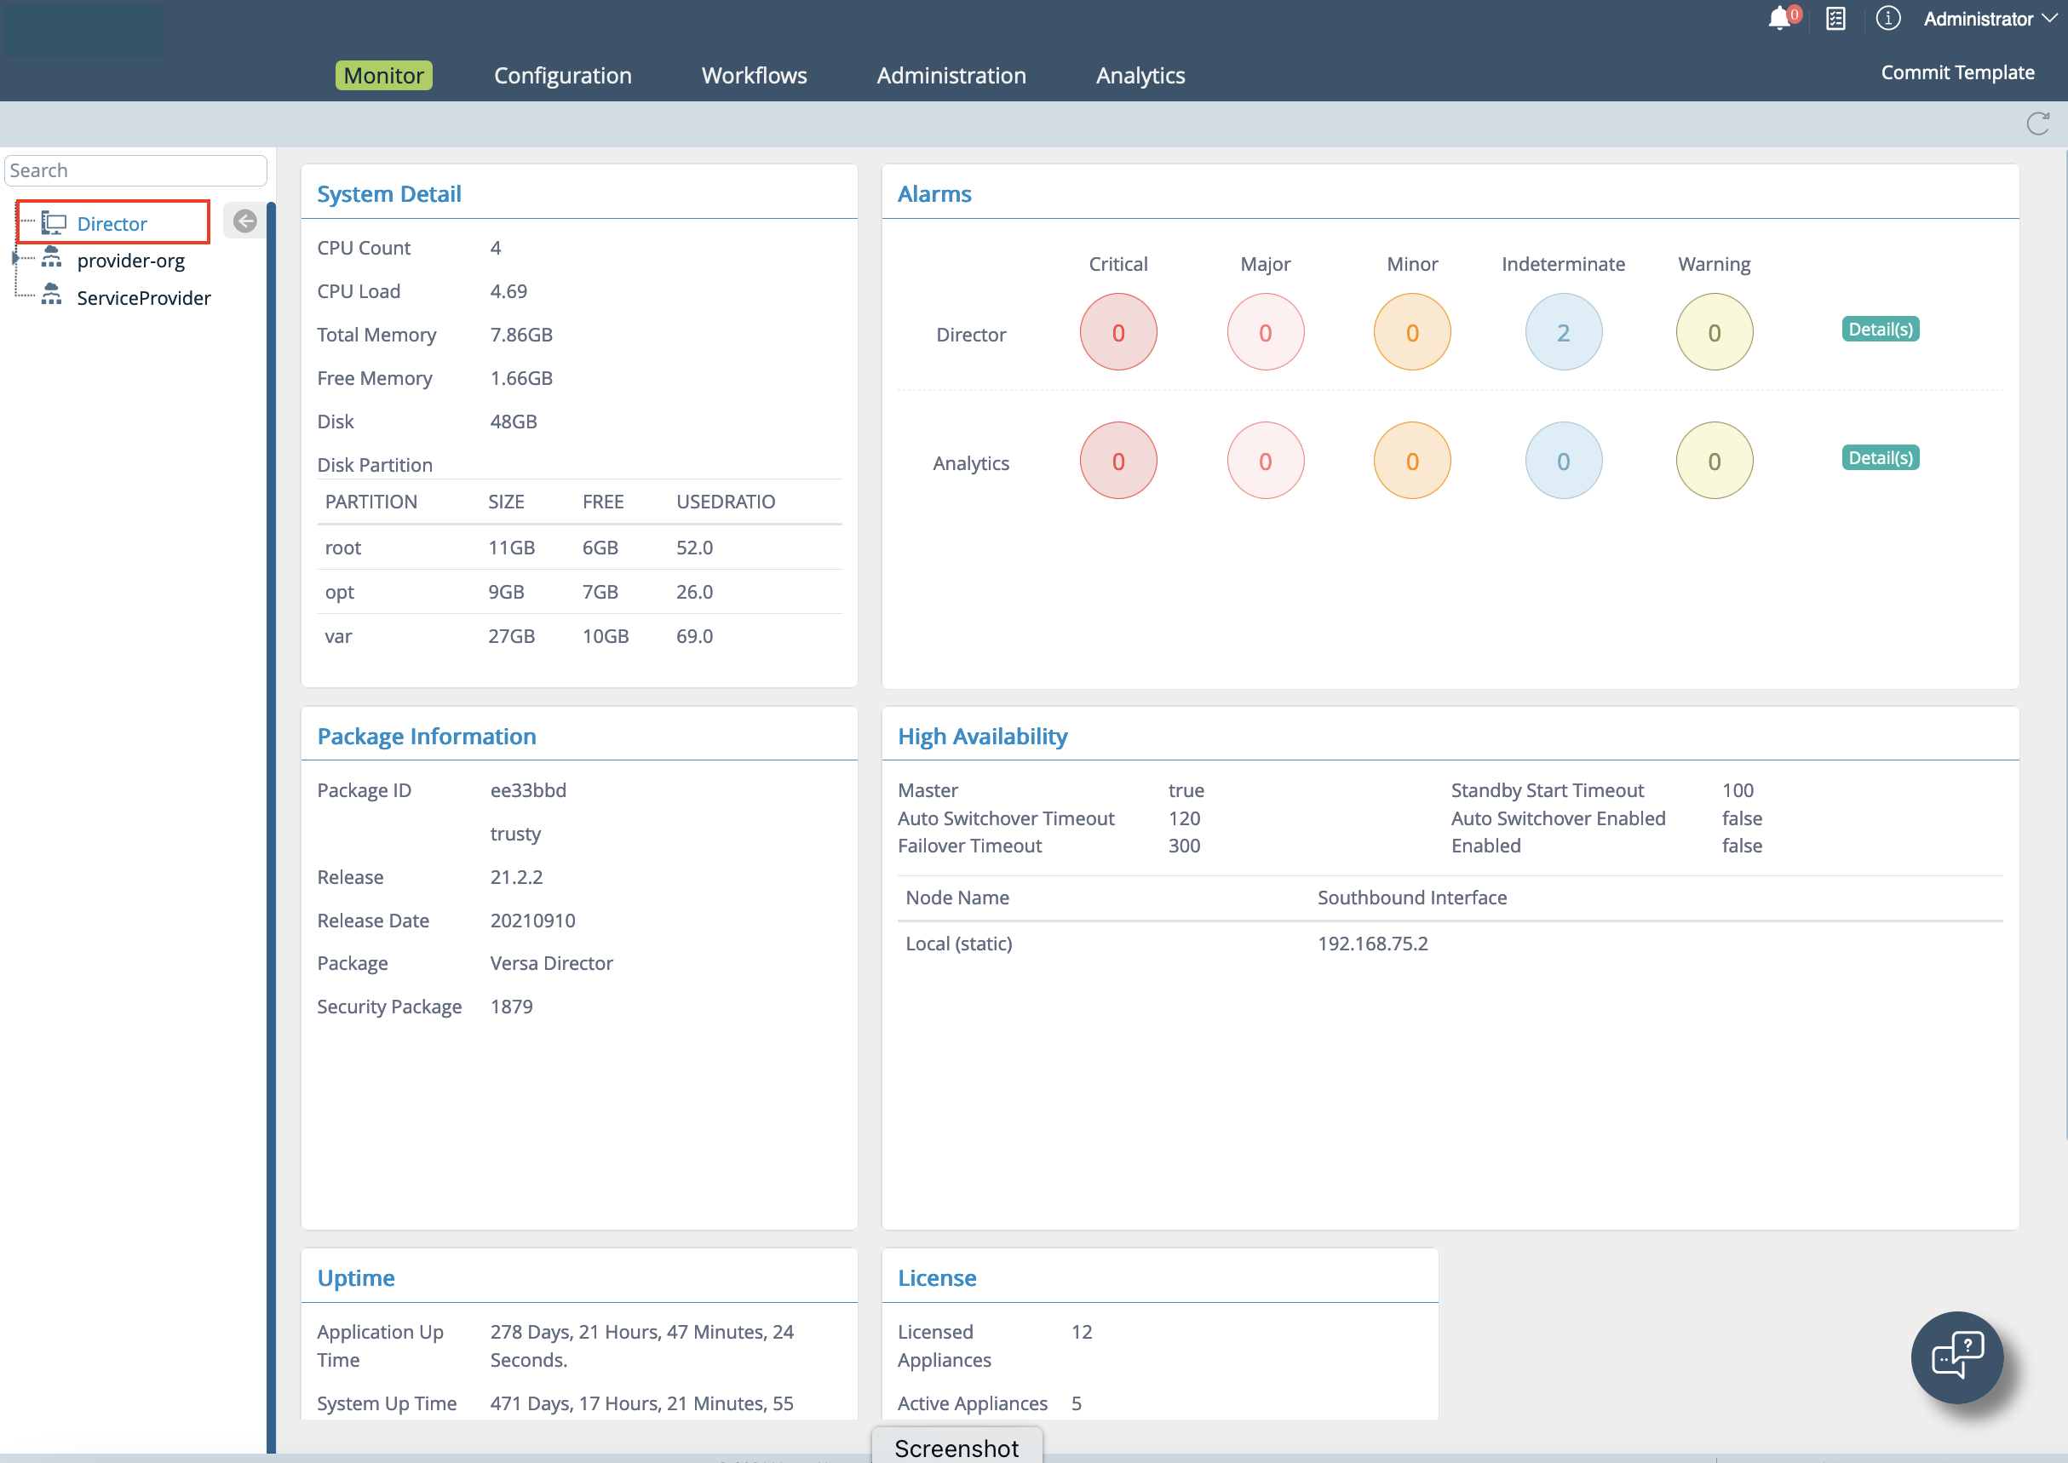
Task: Open Detail(s) for Director alarms
Action: point(1881,330)
